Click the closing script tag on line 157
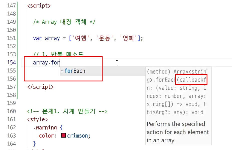This screenshot has height=150, width=232. click(40, 87)
